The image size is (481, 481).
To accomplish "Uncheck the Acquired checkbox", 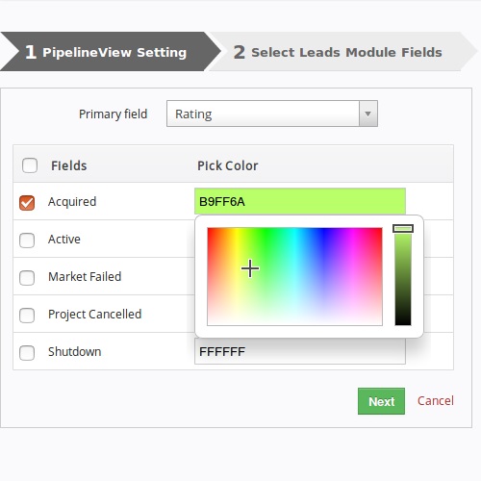I will [27, 203].
